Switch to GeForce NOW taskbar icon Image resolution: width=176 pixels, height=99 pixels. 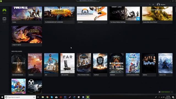pyautogui.click(x=88, y=97)
